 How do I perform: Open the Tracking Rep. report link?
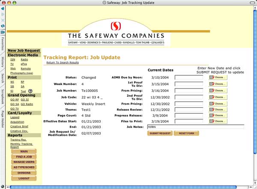click(x=18, y=139)
